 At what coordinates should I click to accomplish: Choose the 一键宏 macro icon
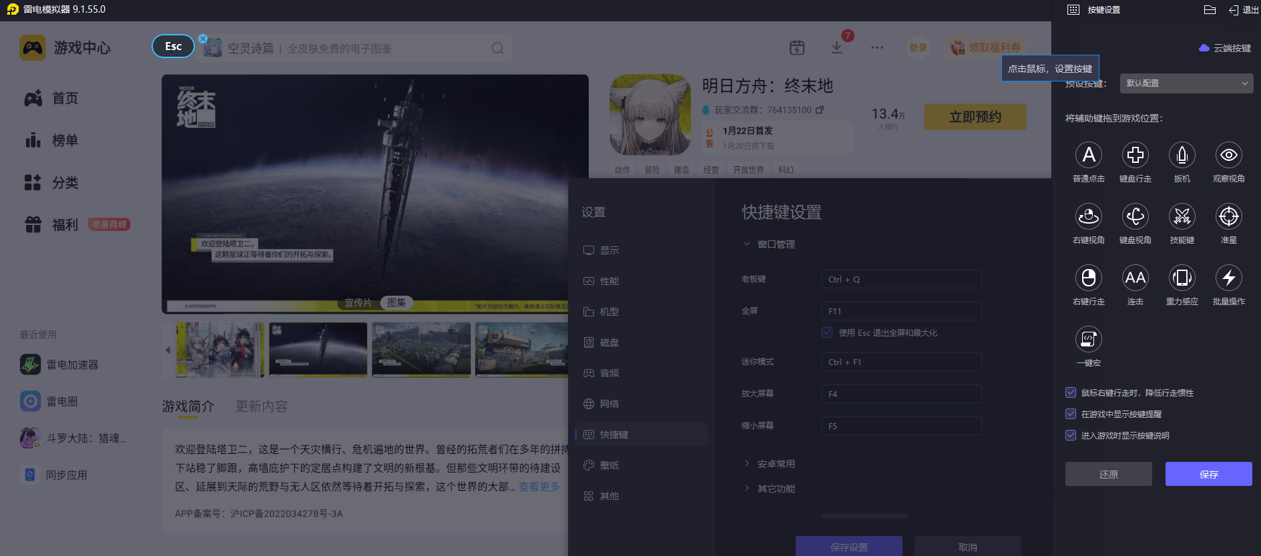(1088, 340)
